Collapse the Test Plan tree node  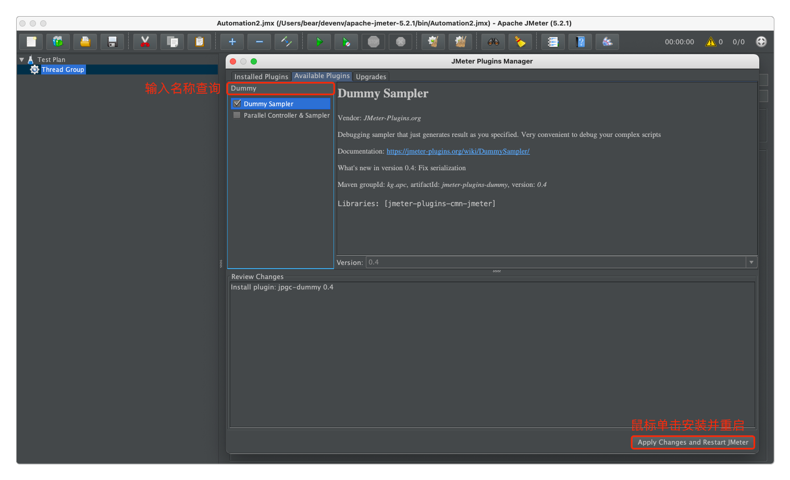click(22, 60)
